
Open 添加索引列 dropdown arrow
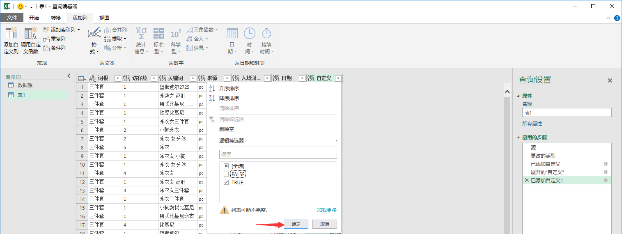78,30
